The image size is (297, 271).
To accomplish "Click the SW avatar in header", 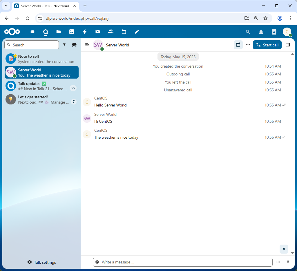I will (x=98, y=45).
